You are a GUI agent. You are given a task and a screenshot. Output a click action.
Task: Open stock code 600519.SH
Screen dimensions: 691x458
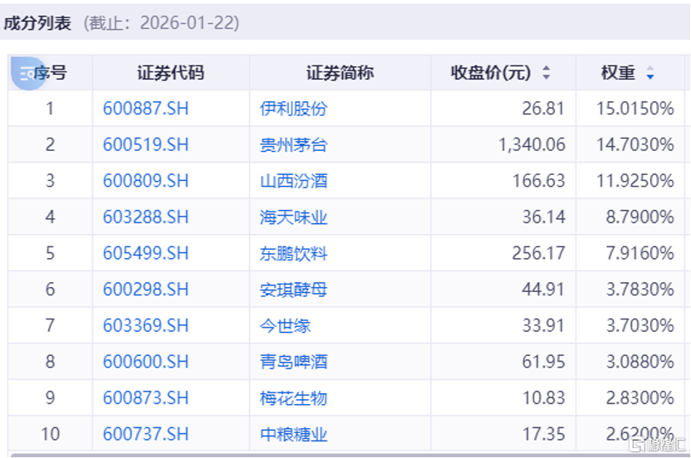[x=146, y=144]
